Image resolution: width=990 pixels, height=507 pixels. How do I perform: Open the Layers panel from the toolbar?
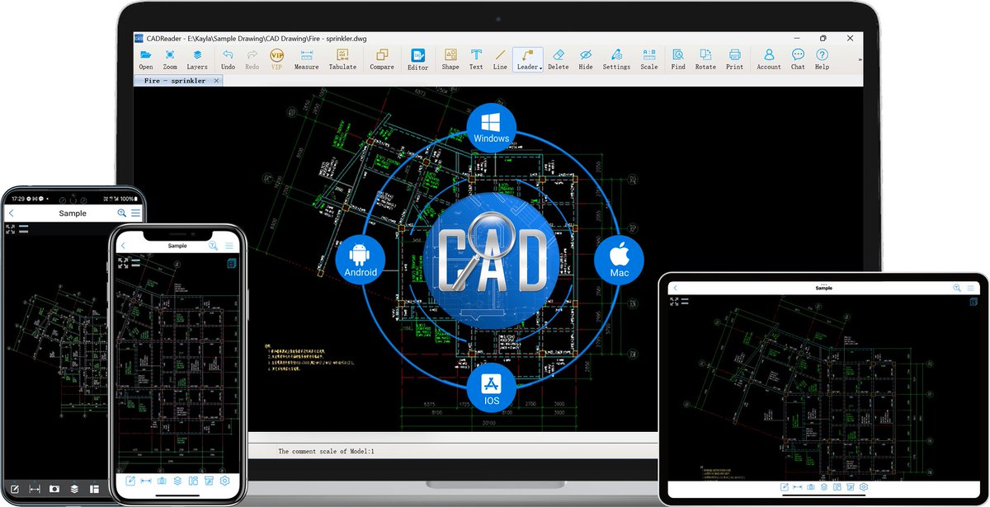pos(197,59)
